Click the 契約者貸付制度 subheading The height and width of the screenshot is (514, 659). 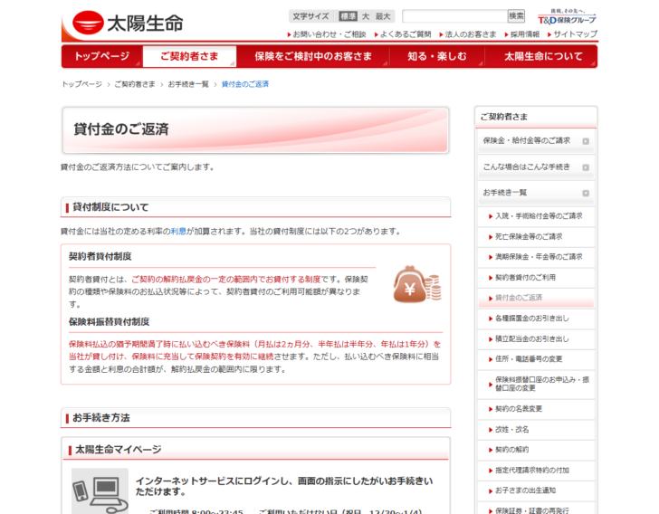100,257
